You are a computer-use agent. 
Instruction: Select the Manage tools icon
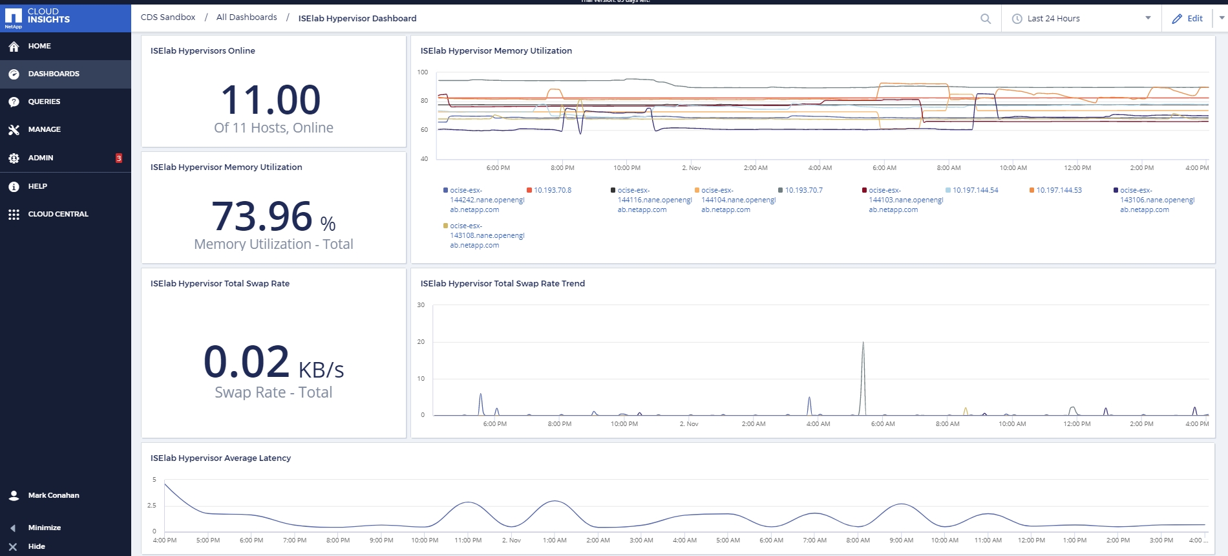[14, 130]
